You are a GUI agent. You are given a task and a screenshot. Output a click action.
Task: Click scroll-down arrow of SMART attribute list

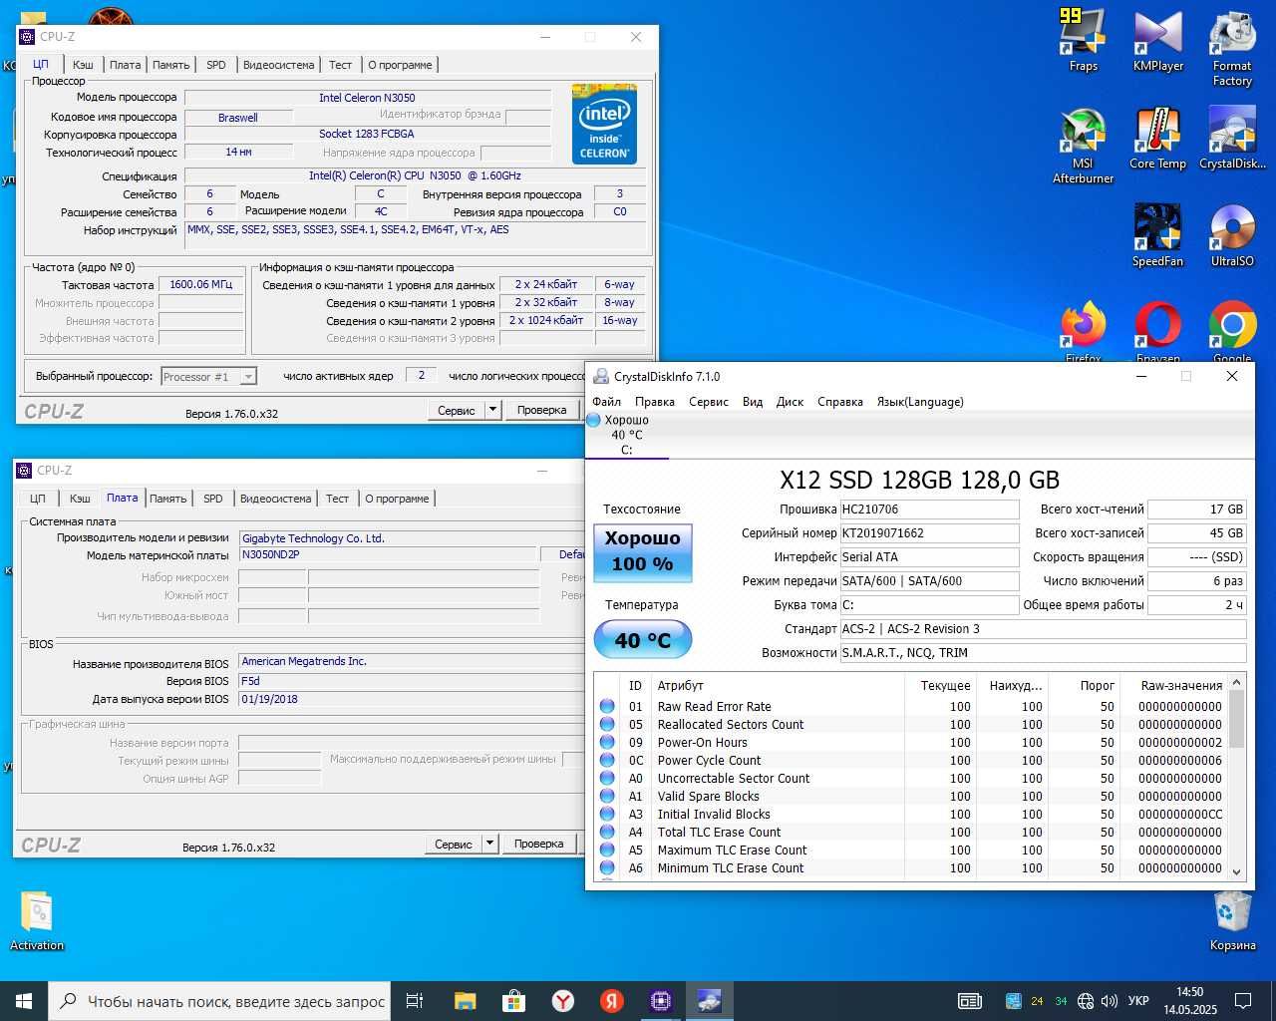(1236, 870)
